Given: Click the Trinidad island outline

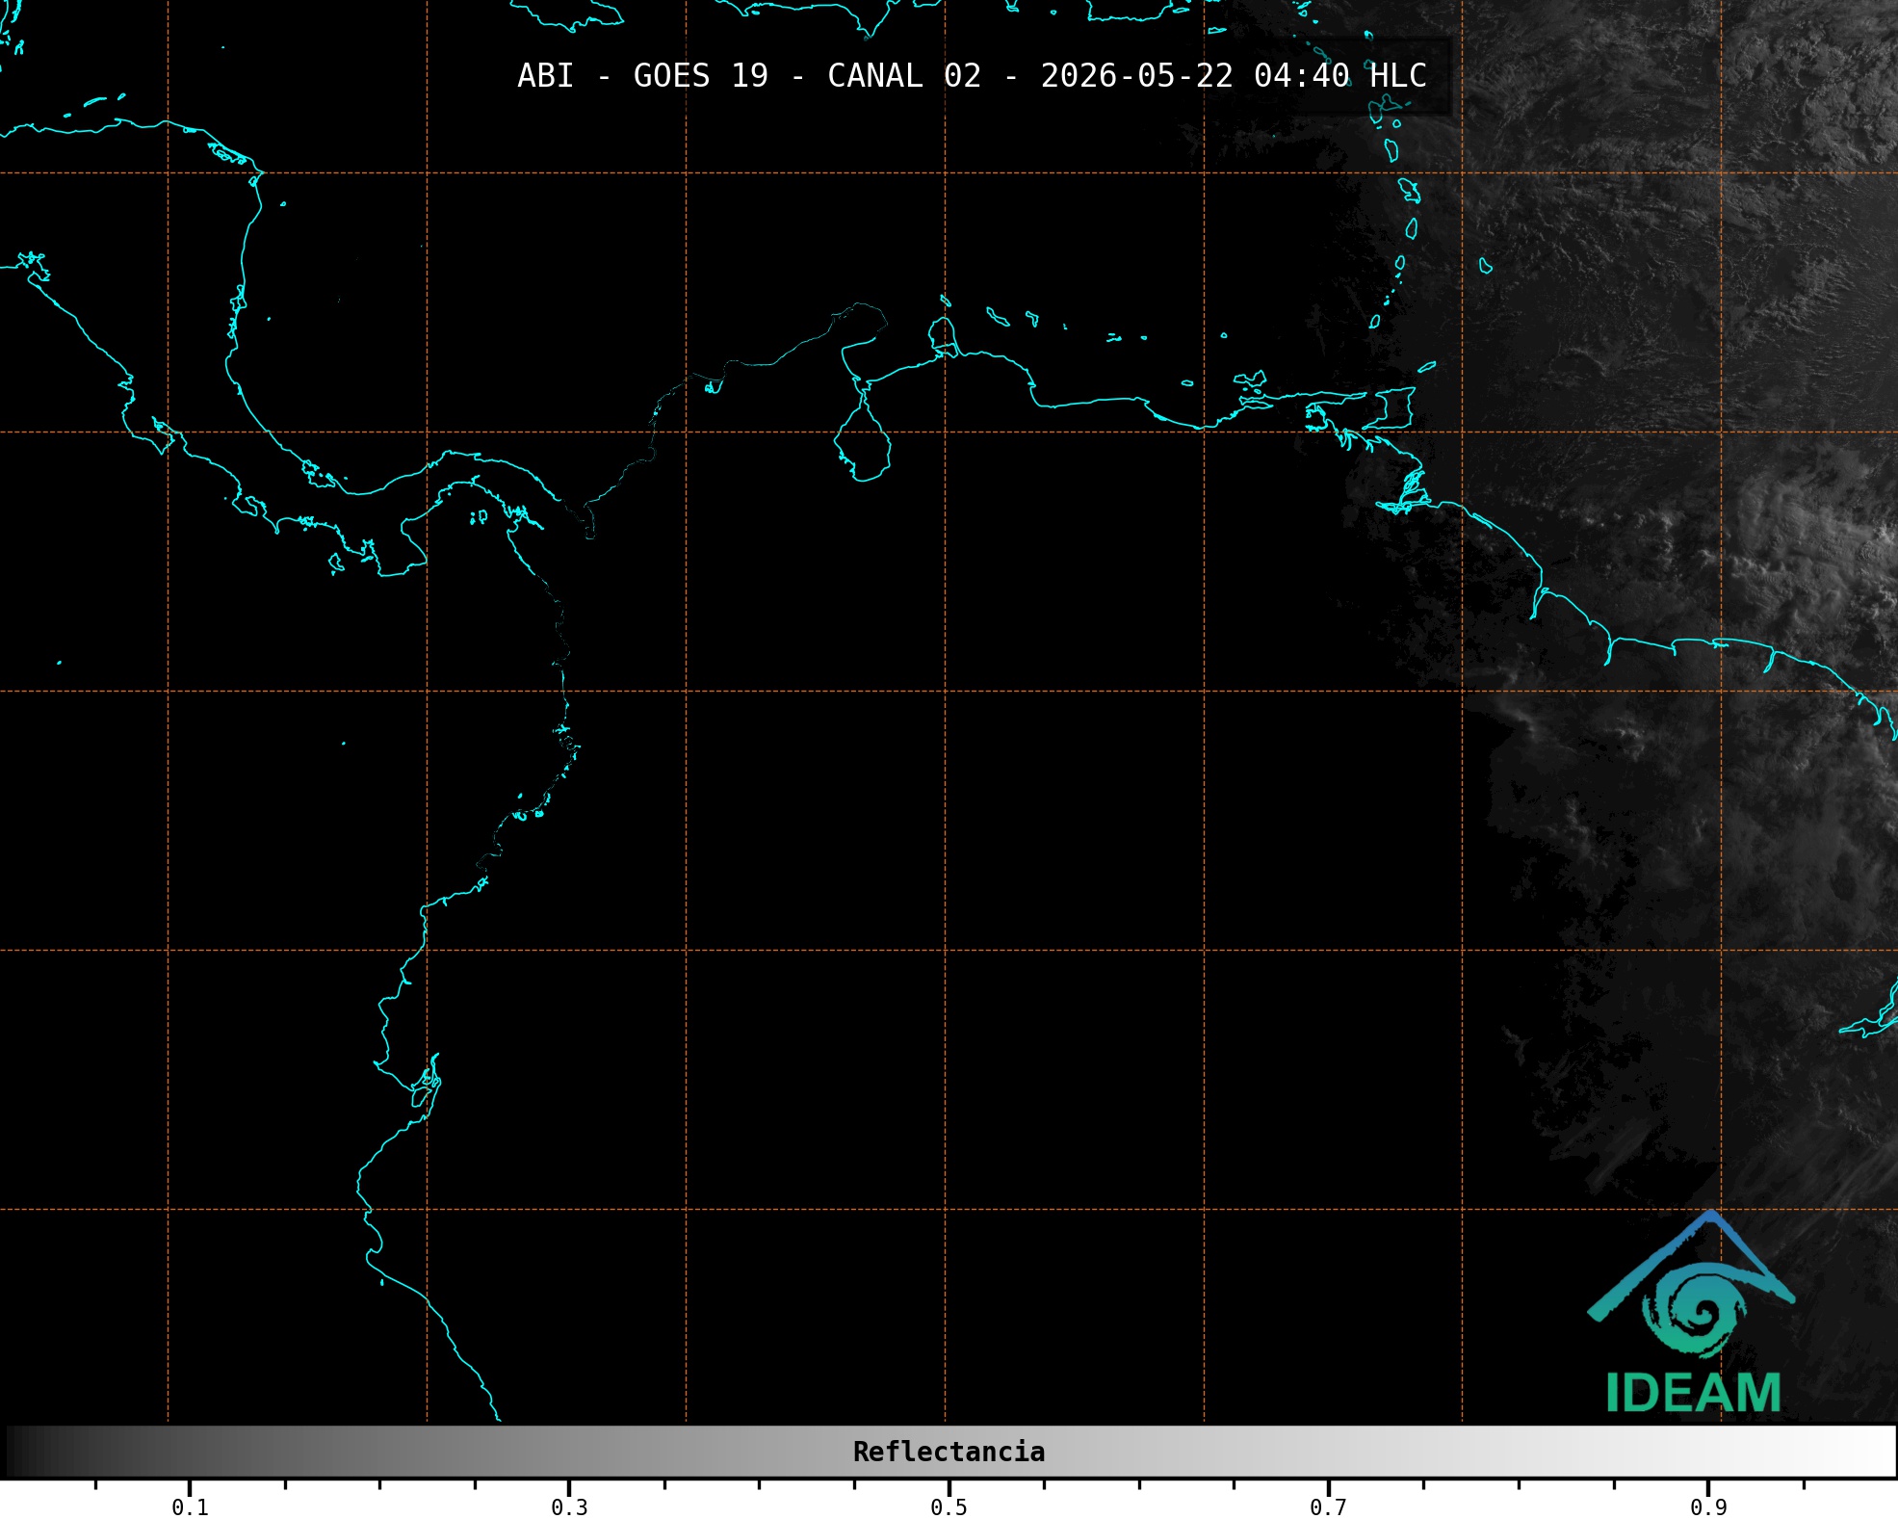Looking at the screenshot, I should click(x=1389, y=408).
